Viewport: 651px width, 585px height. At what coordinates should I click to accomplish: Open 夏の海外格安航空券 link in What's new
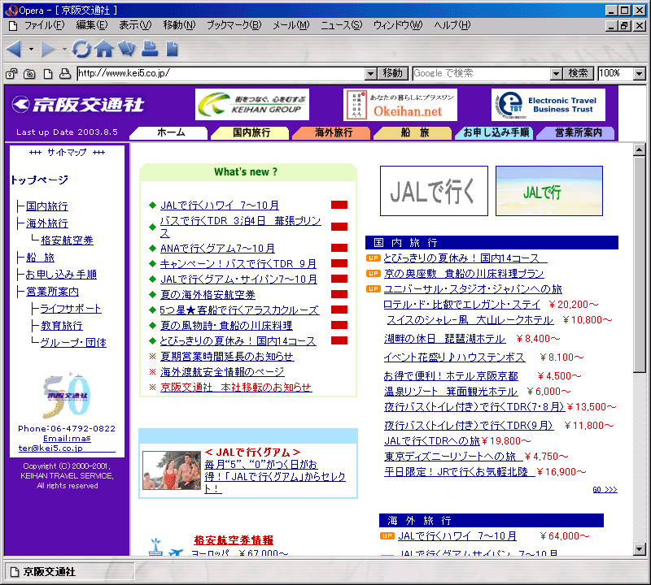(208, 295)
